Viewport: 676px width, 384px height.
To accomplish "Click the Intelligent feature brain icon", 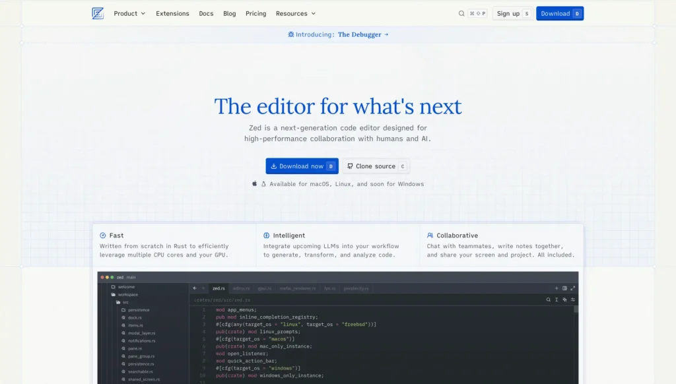I will (x=267, y=236).
